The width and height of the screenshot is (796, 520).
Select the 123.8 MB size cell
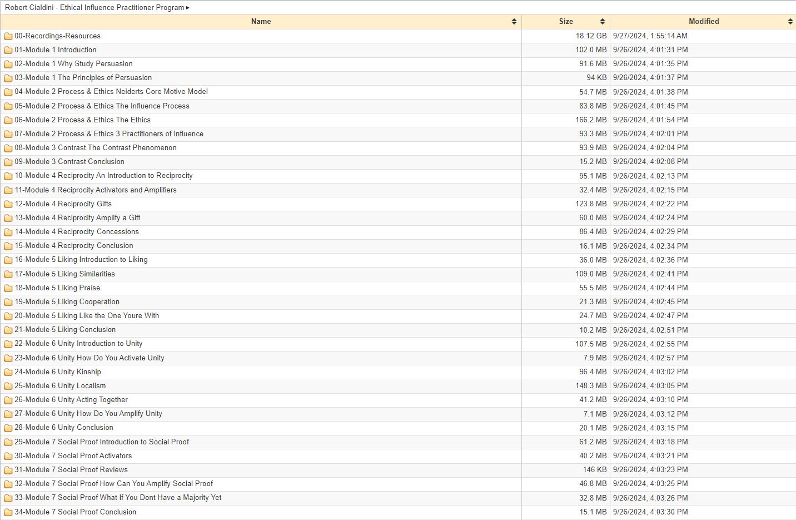[x=591, y=204]
